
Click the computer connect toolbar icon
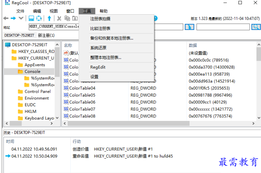[31, 18]
